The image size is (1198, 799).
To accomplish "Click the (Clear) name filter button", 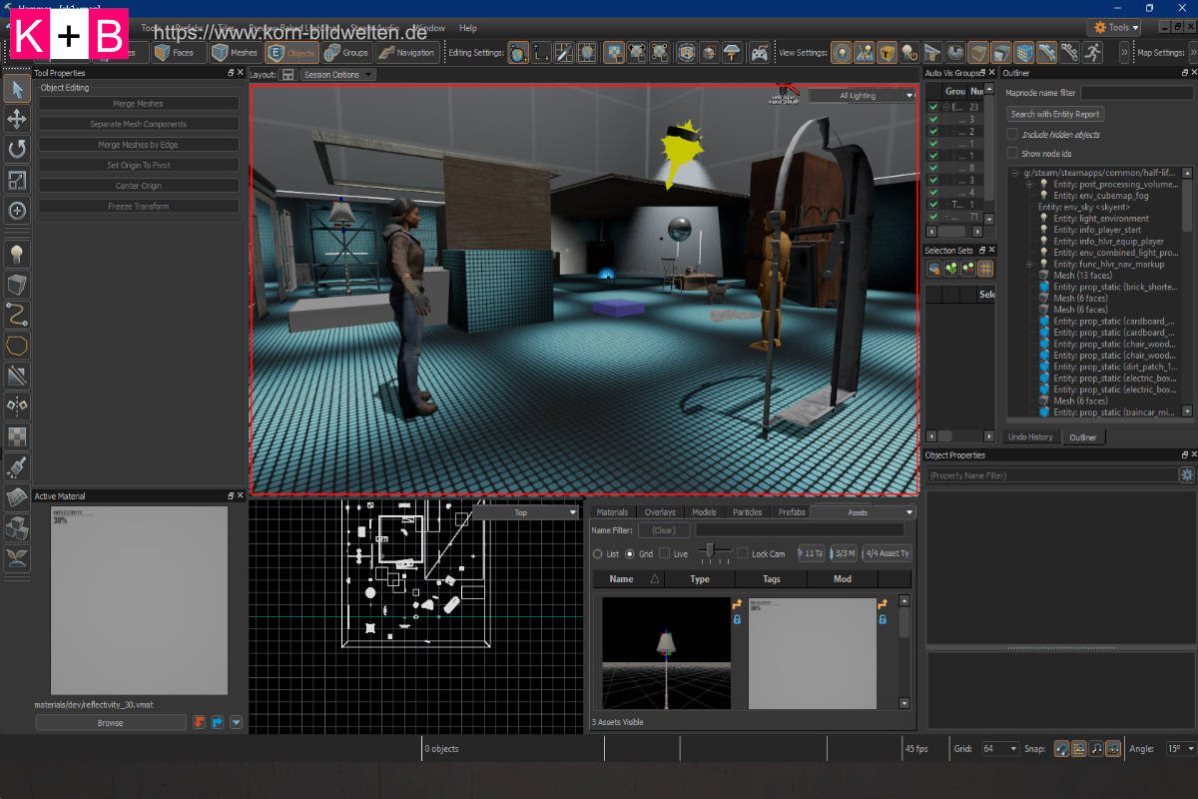I will [x=664, y=530].
